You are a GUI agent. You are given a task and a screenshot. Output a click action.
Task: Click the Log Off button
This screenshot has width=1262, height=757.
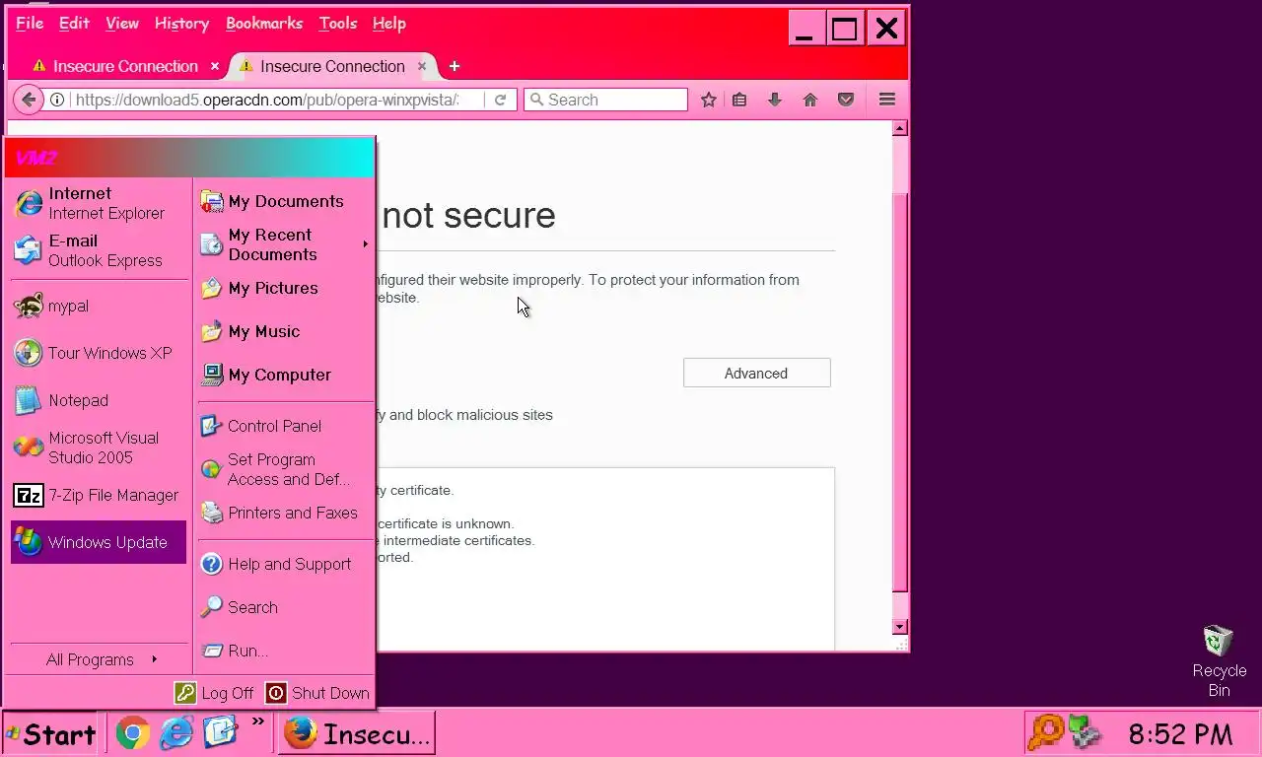click(x=215, y=693)
